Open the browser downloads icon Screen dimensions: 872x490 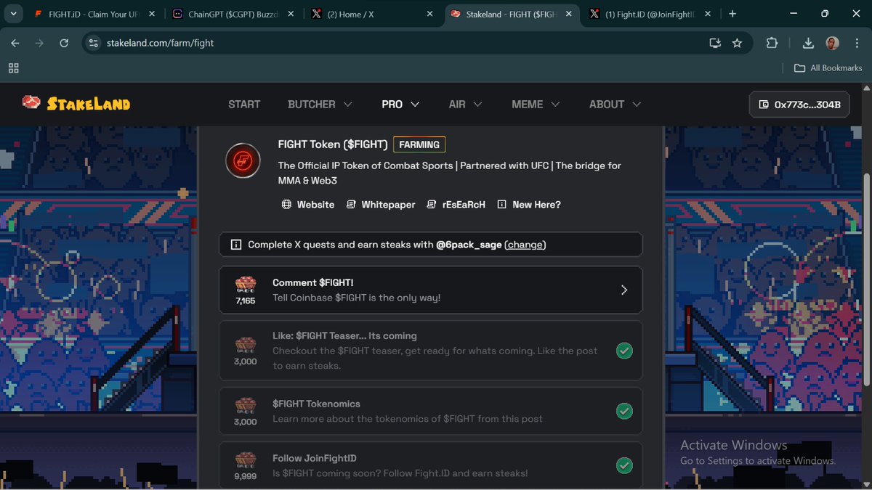(x=808, y=43)
